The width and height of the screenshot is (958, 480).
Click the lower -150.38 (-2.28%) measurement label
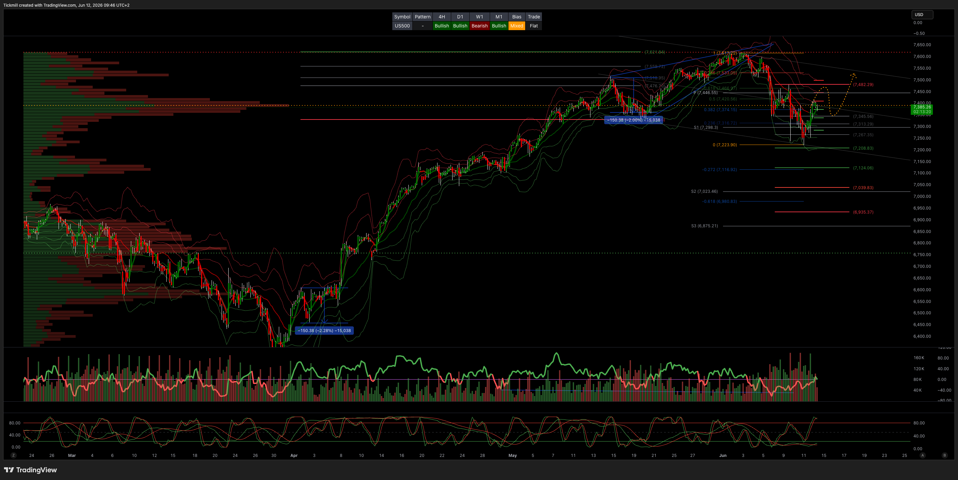pos(324,330)
